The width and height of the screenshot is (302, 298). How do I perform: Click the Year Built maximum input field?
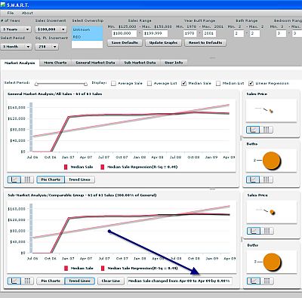point(208,33)
